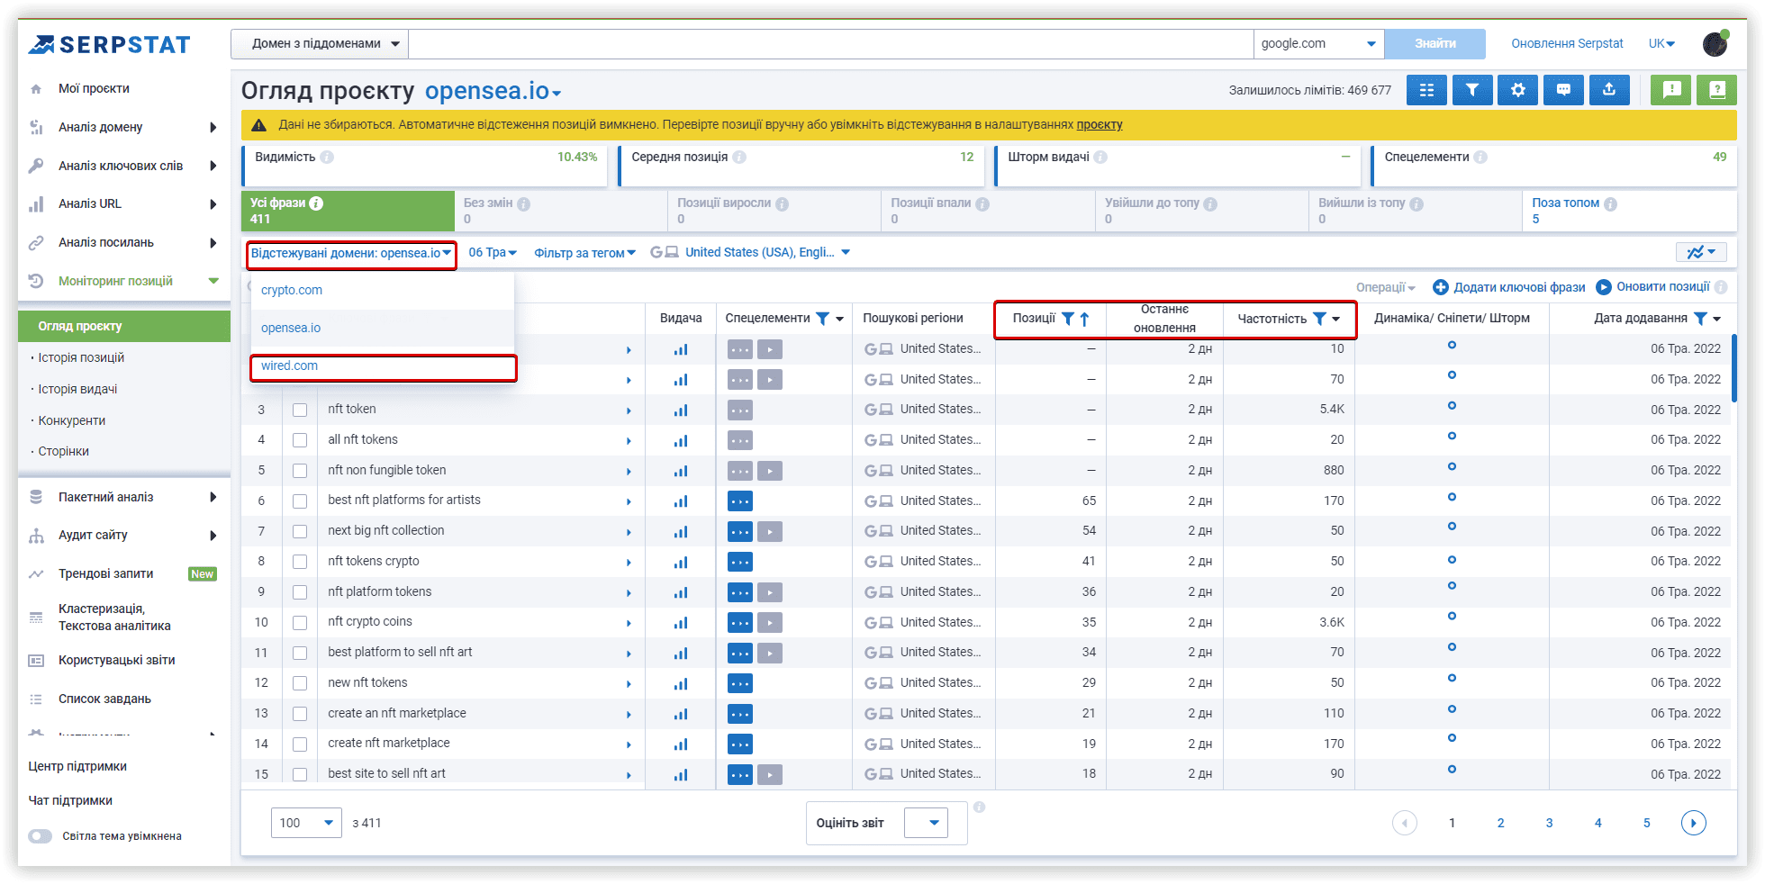Click the blue chat message toolbar icon
The height and width of the screenshot is (884, 1765).
(1564, 90)
